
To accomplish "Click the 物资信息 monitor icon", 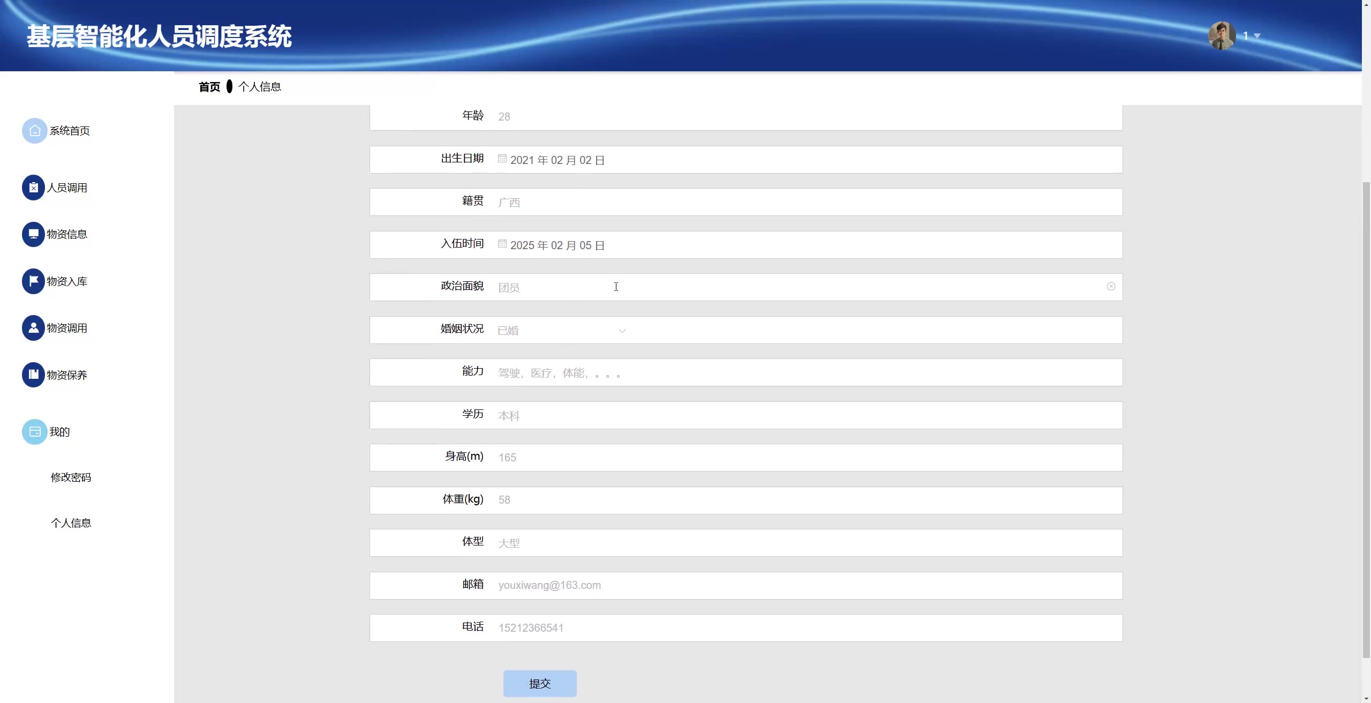I will [33, 234].
